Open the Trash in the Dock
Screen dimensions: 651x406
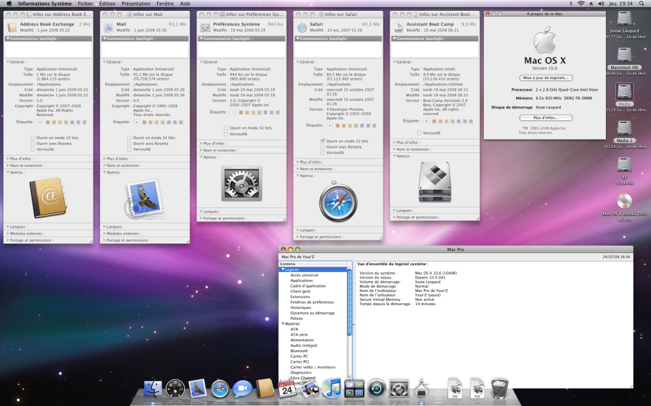click(x=500, y=389)
